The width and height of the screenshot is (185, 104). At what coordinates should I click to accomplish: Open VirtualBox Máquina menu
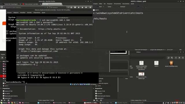point(16,13)
